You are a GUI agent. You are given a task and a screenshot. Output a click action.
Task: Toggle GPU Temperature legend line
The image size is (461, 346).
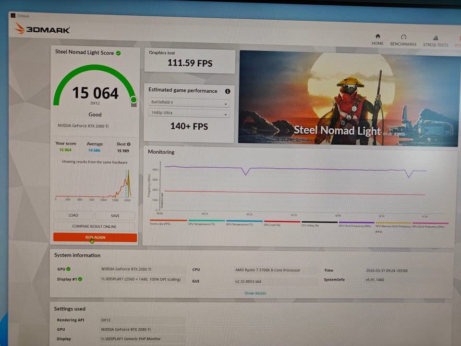(244, 222)
